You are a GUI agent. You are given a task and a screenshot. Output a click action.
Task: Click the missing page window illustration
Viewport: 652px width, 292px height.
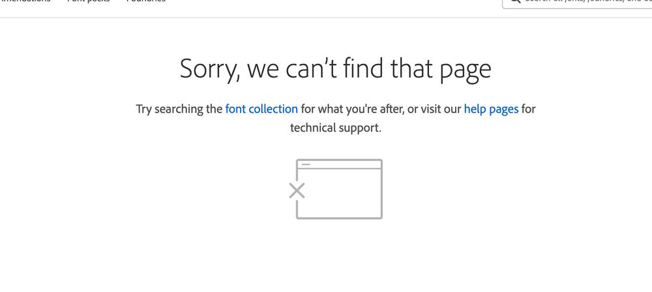(x=339, y=189)
